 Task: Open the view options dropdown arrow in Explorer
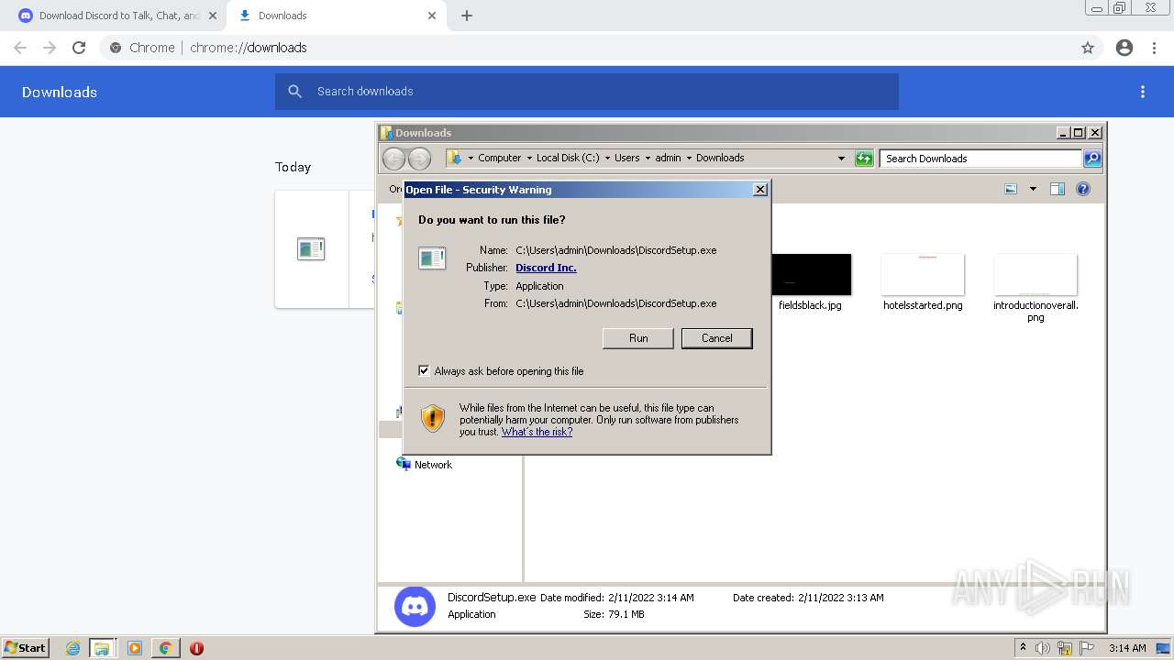(x=1033, y=189)
